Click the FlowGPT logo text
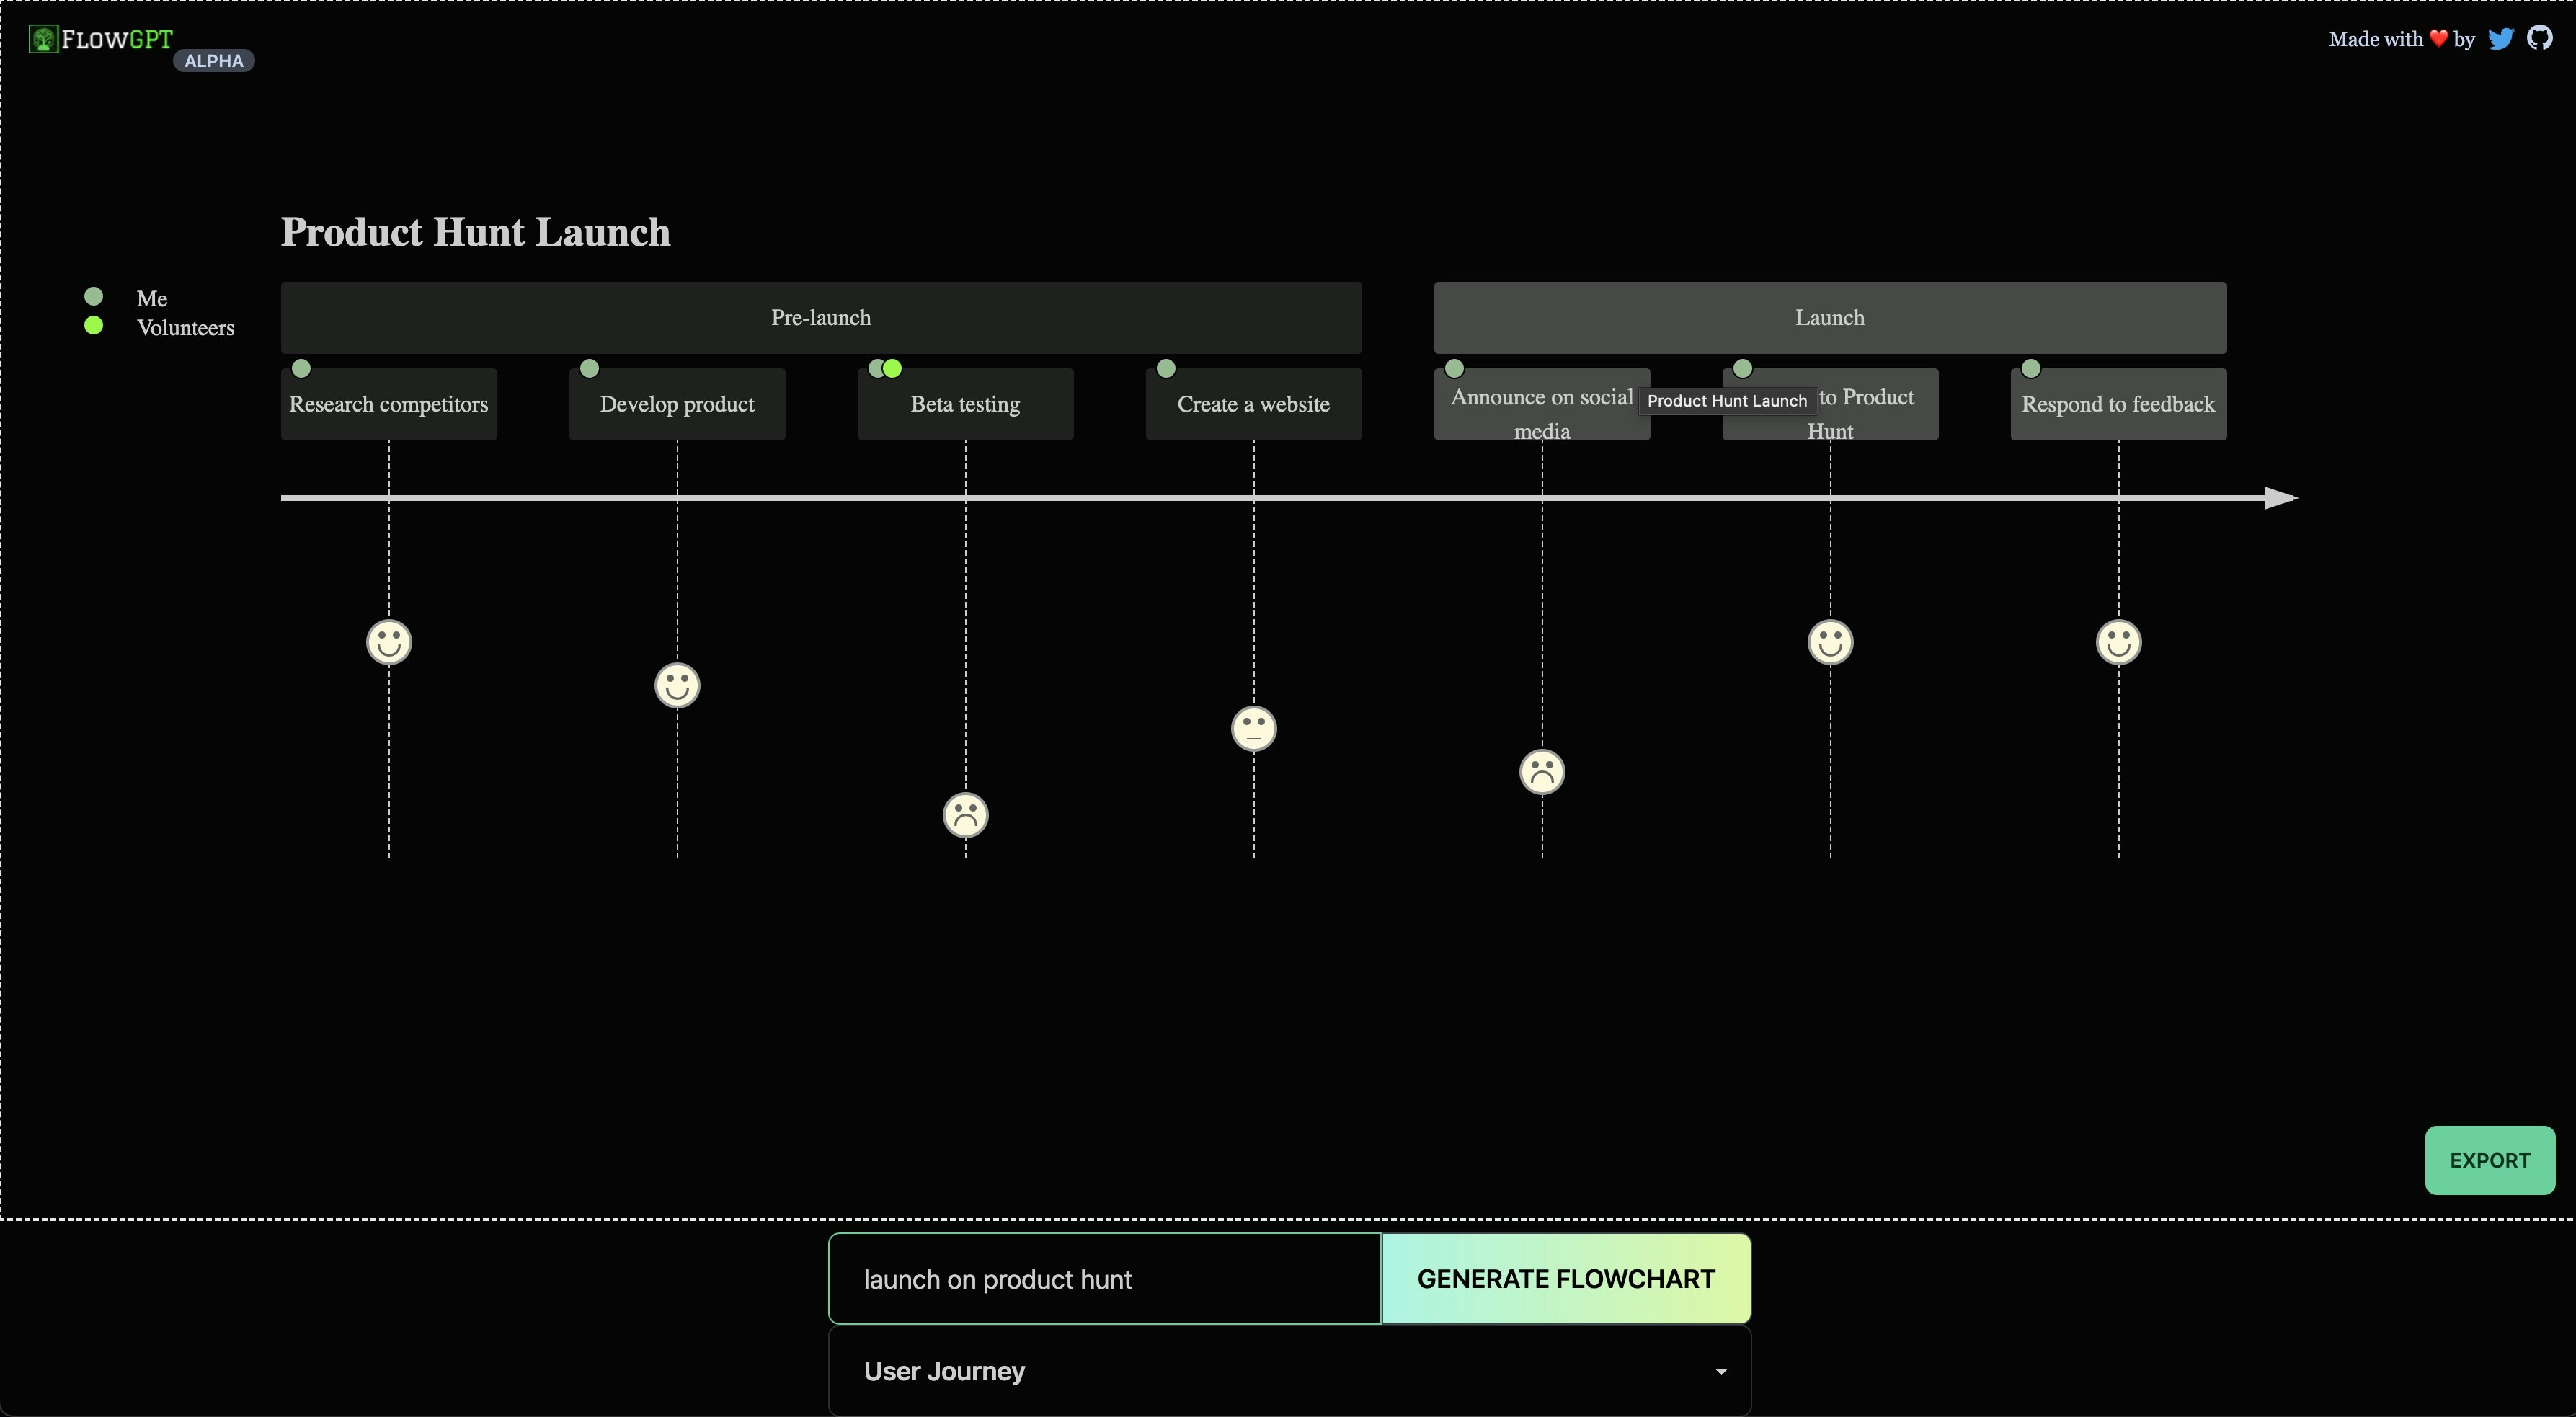Image resolution: width=2576 pixels, height=1417 pixels. (117, 39)
